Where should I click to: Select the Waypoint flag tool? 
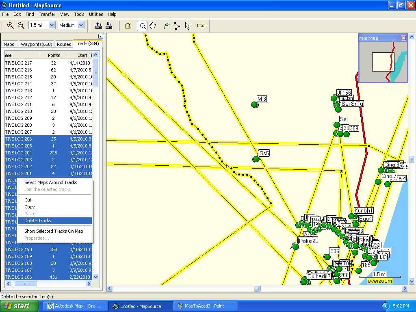pos(167,26)
